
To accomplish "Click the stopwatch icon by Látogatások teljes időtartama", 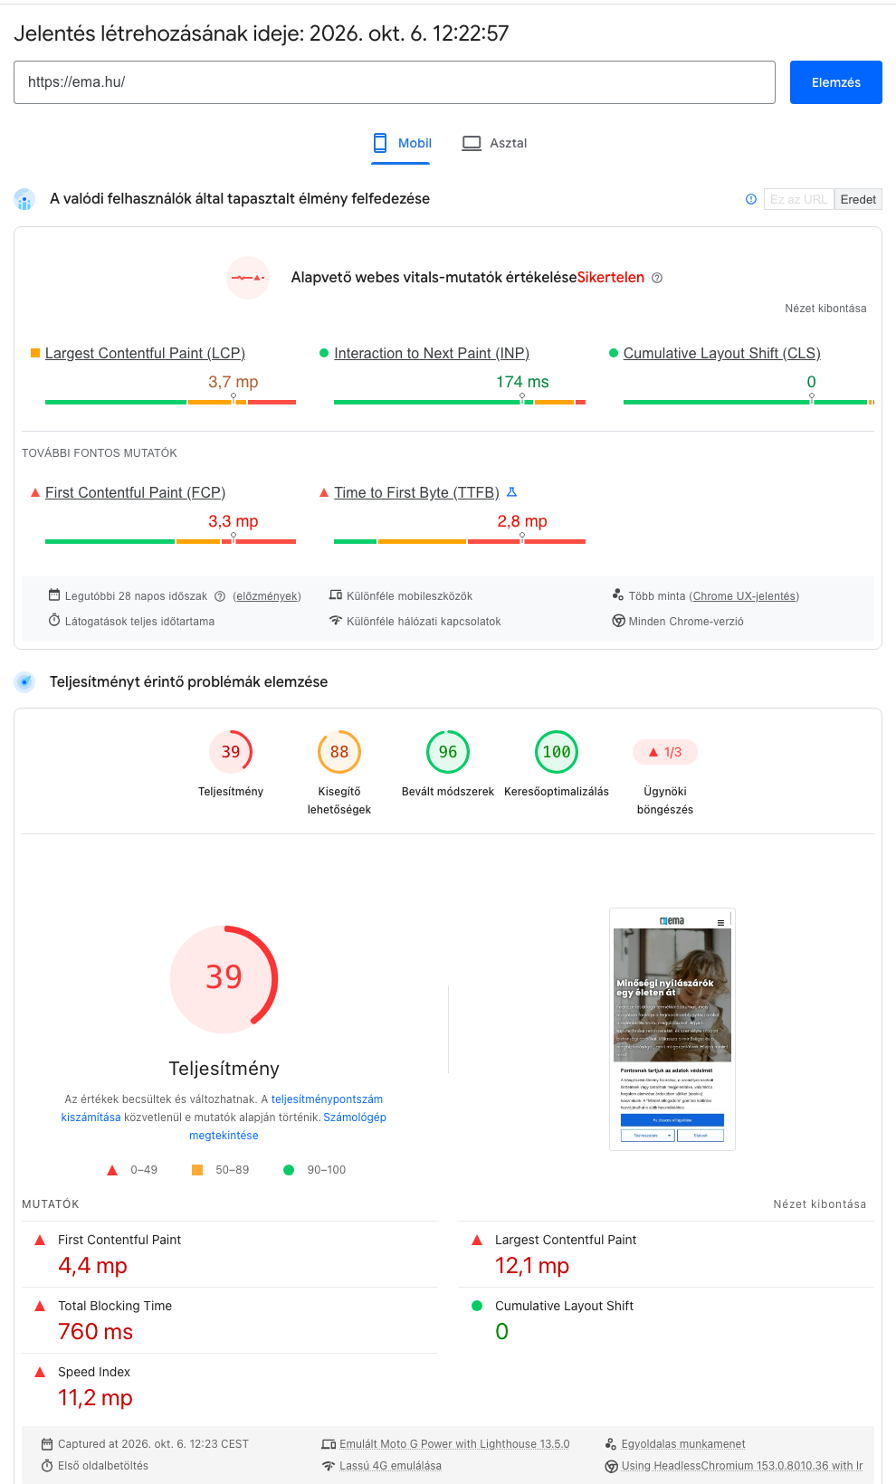I will coord(54,621).
